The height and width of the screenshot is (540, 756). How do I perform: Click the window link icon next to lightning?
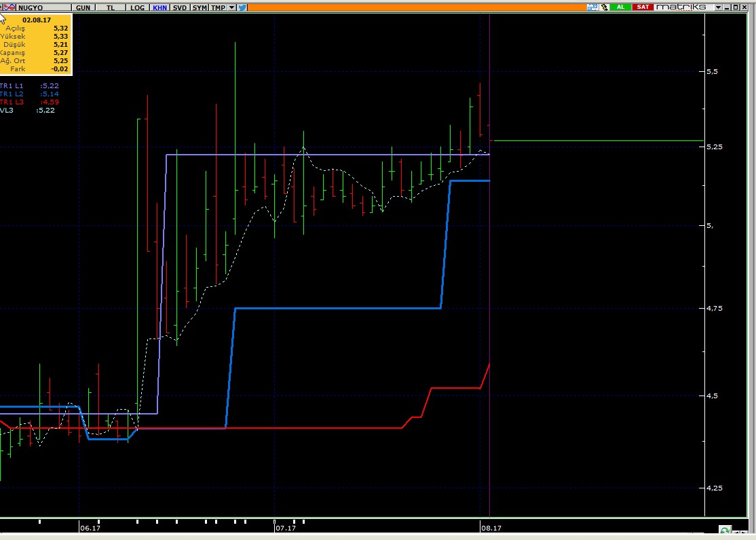[592, 7]
